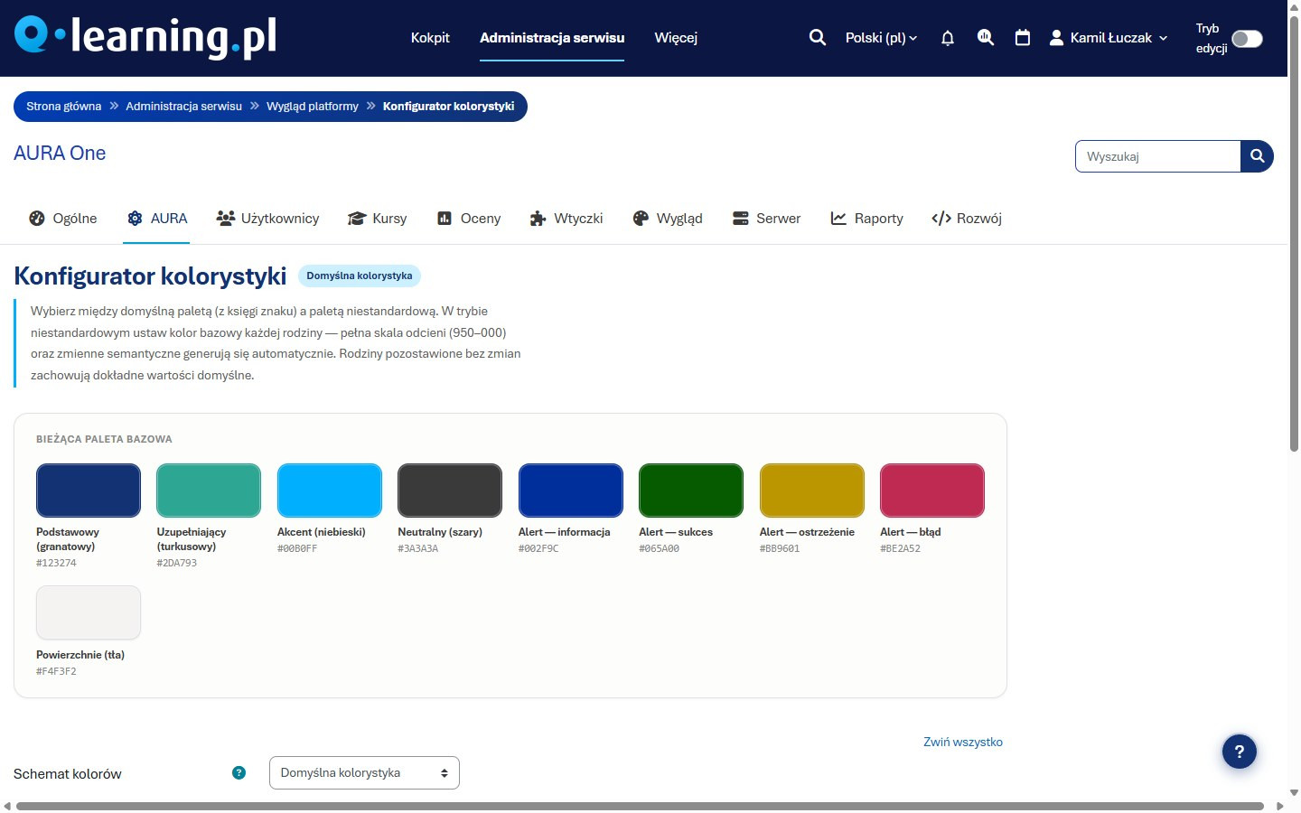Open the floating question mark help button
The height and width of the screenshot is (813, 1301).
tap(1240, 751)
